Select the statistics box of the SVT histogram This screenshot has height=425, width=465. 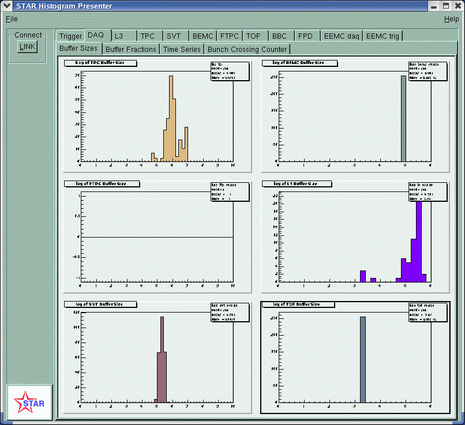click(x=230, y=313)
